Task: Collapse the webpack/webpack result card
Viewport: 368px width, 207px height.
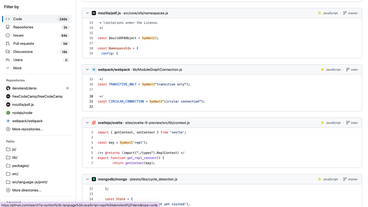Action: pos(88,70)
